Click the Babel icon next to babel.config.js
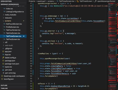Viewport: 118px width, 90px height. (3, 58)
